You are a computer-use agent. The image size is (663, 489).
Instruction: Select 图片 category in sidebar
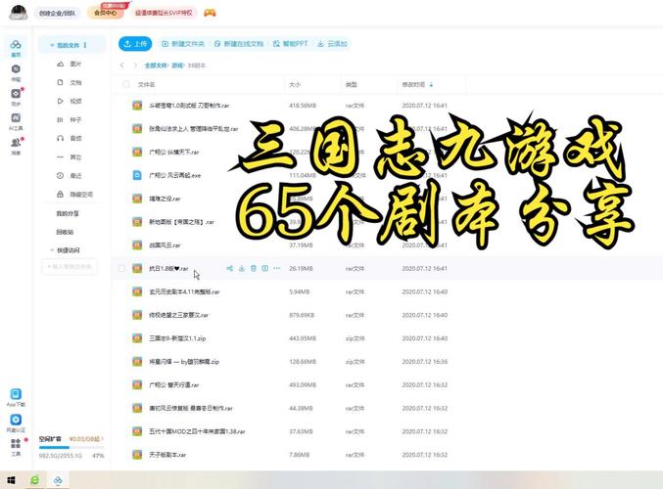pos(69,64)
